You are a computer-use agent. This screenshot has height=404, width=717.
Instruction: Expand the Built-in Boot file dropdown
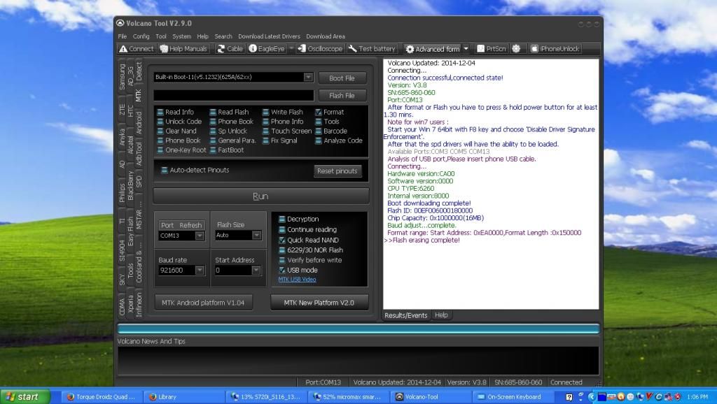308,77
